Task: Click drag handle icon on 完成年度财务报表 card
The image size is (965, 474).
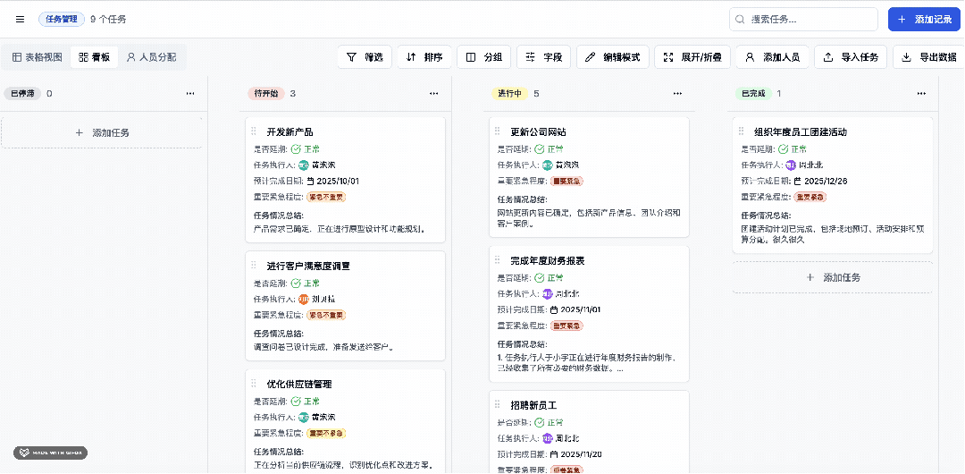Action: 498,260
